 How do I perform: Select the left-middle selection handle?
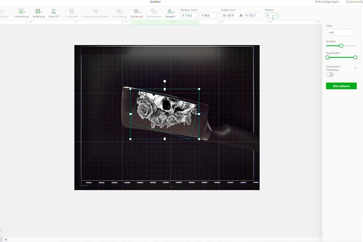pyautogui.click(x=131, y=114)
